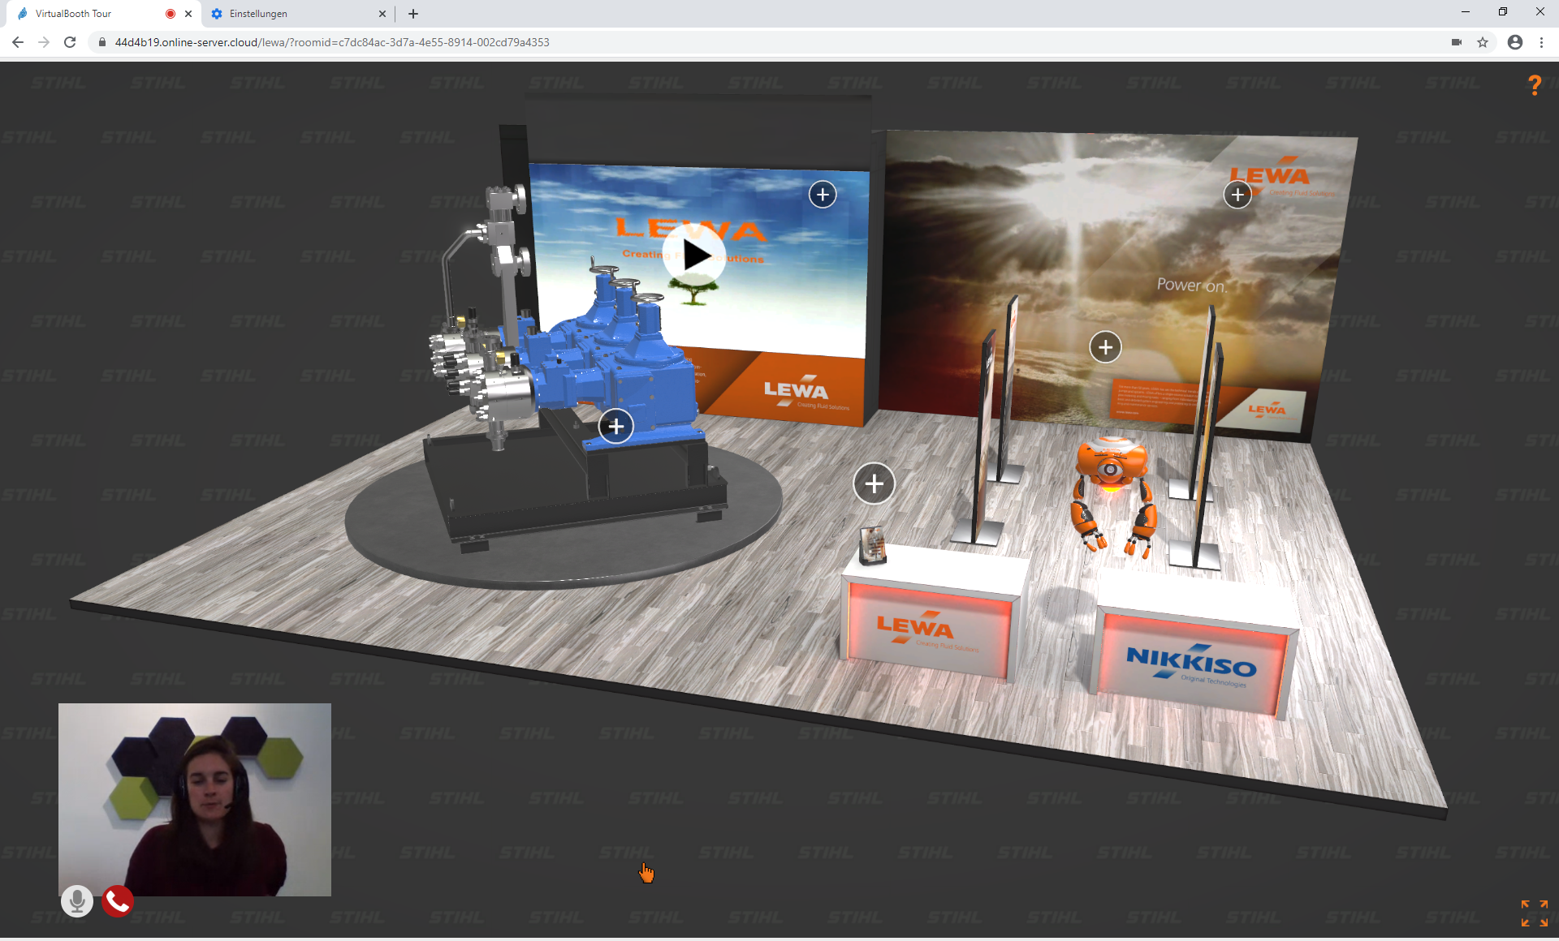This screenshot has width=1559, height=941.
Task: Hang up with the red phone button
Action: click(118, 900)
